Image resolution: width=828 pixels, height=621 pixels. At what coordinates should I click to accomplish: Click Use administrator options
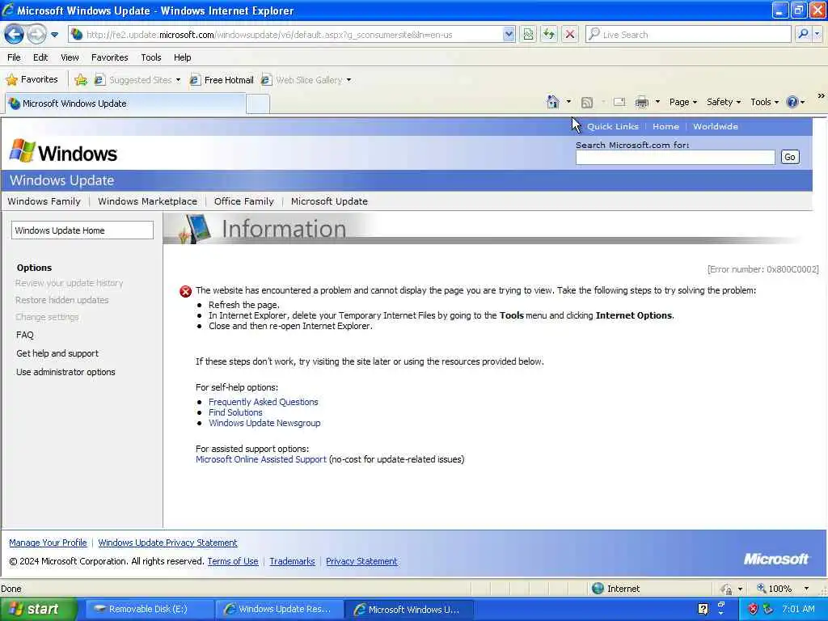pos(65,372)
